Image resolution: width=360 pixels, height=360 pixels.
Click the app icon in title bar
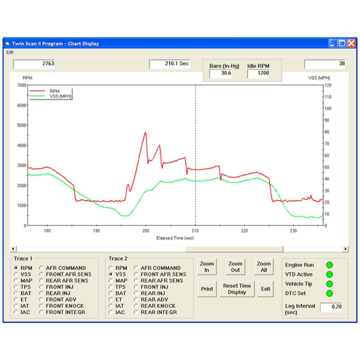tap(8, 44)
